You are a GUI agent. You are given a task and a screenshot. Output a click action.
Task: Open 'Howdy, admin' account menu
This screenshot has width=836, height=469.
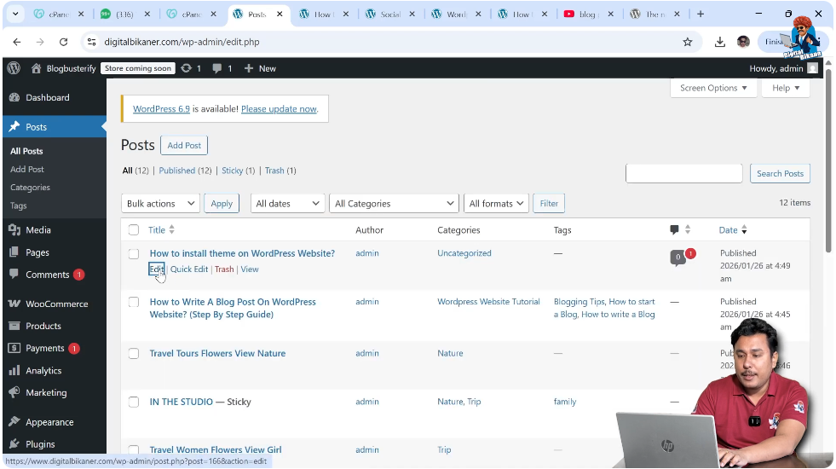click(x=783, y=68)
